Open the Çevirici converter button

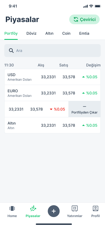(x=84, y=19)
